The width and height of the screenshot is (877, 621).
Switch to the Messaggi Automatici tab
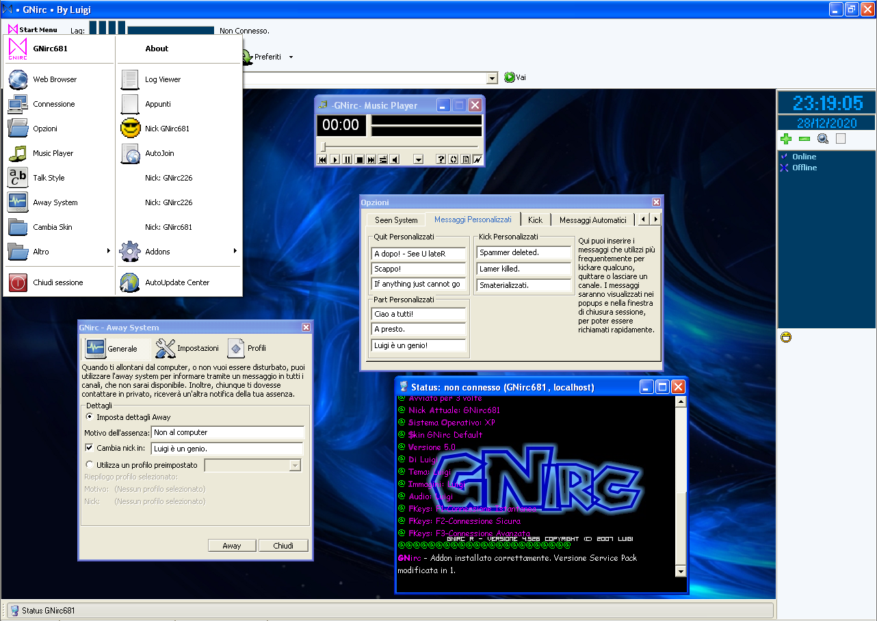click(x=592, y=220)
